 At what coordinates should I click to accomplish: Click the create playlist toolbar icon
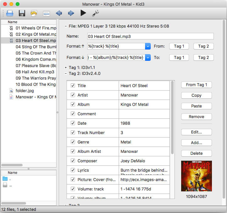(x=46, y=13)
